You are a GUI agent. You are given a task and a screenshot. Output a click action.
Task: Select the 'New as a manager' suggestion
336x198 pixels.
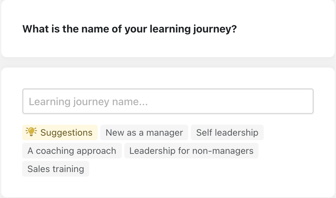(144, 133)
